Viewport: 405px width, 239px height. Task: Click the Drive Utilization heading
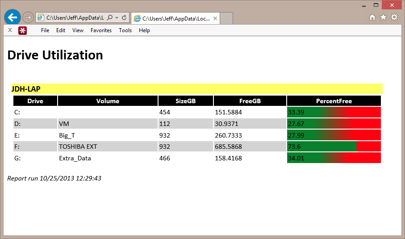click(55, 55)
